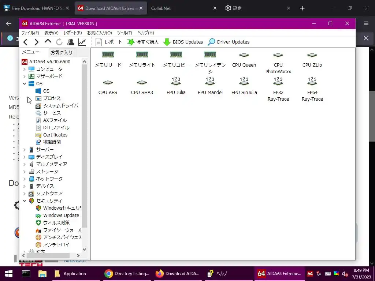
Task: Click the user icon in AIDA64 toolbar
Action: (71, 42)
